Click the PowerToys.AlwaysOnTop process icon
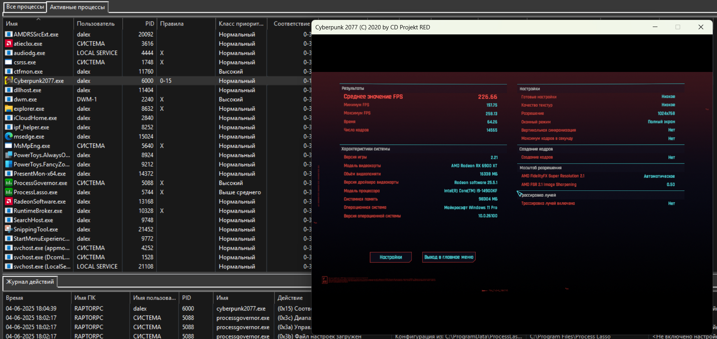 coord(9,155)
